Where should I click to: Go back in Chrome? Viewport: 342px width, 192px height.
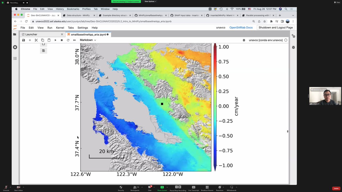click(x=16, y=21)
